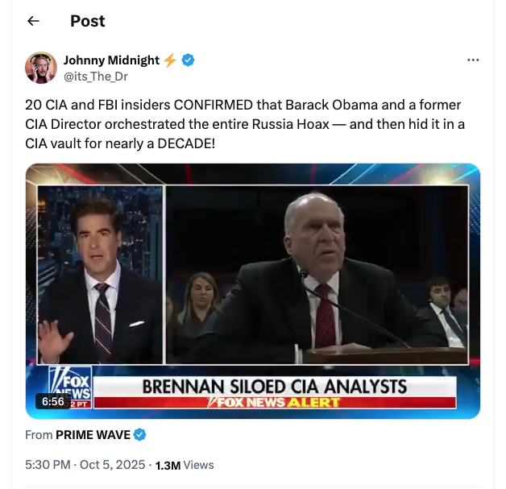Click the 1.3M Views count
Viewport: 506px width, 489px height.
pos(184,465)
